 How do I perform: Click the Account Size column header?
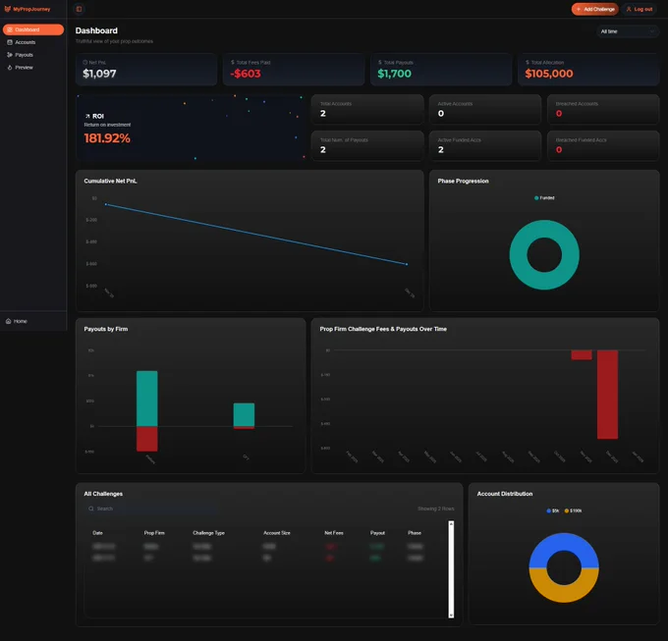pyautogui.click(x=277, y=533)
